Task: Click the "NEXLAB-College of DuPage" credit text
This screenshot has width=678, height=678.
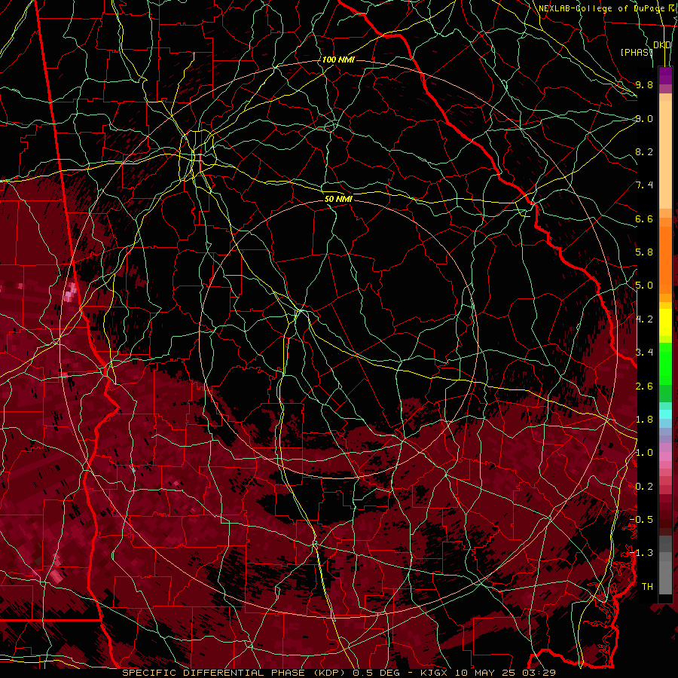Action: pyautogui.click(x=600, y=8)
